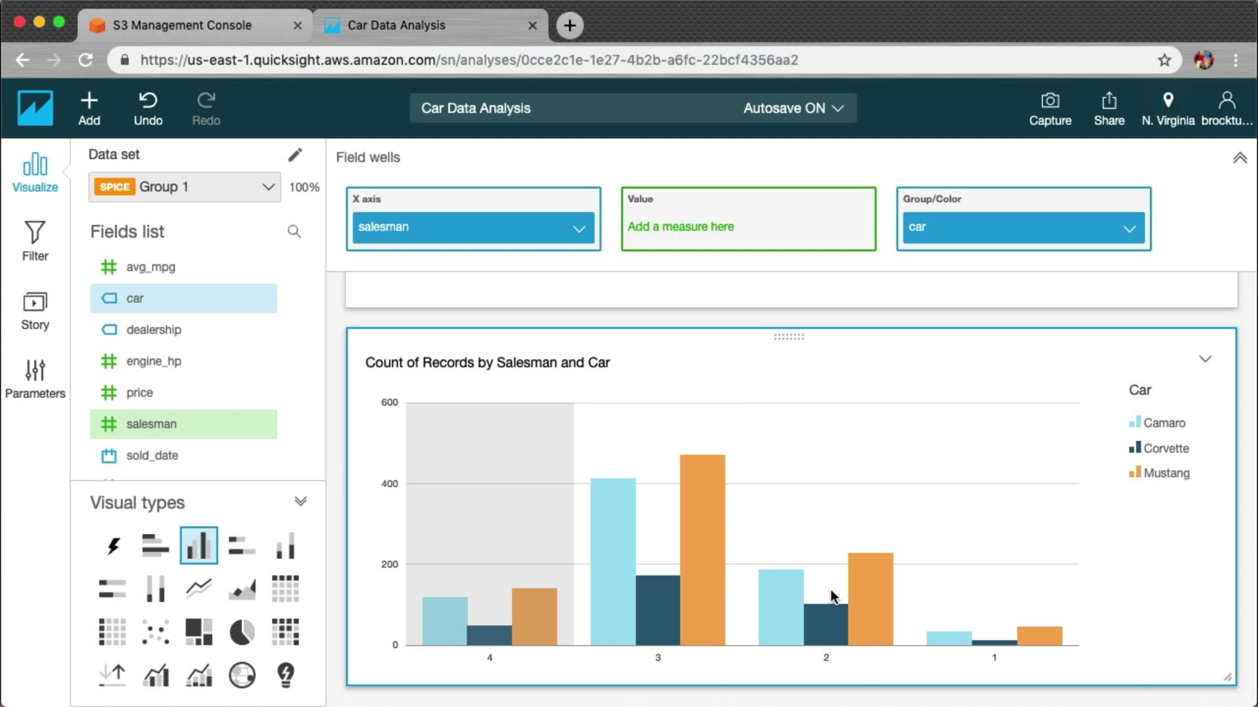Click the Undo button

click(148, 108)
